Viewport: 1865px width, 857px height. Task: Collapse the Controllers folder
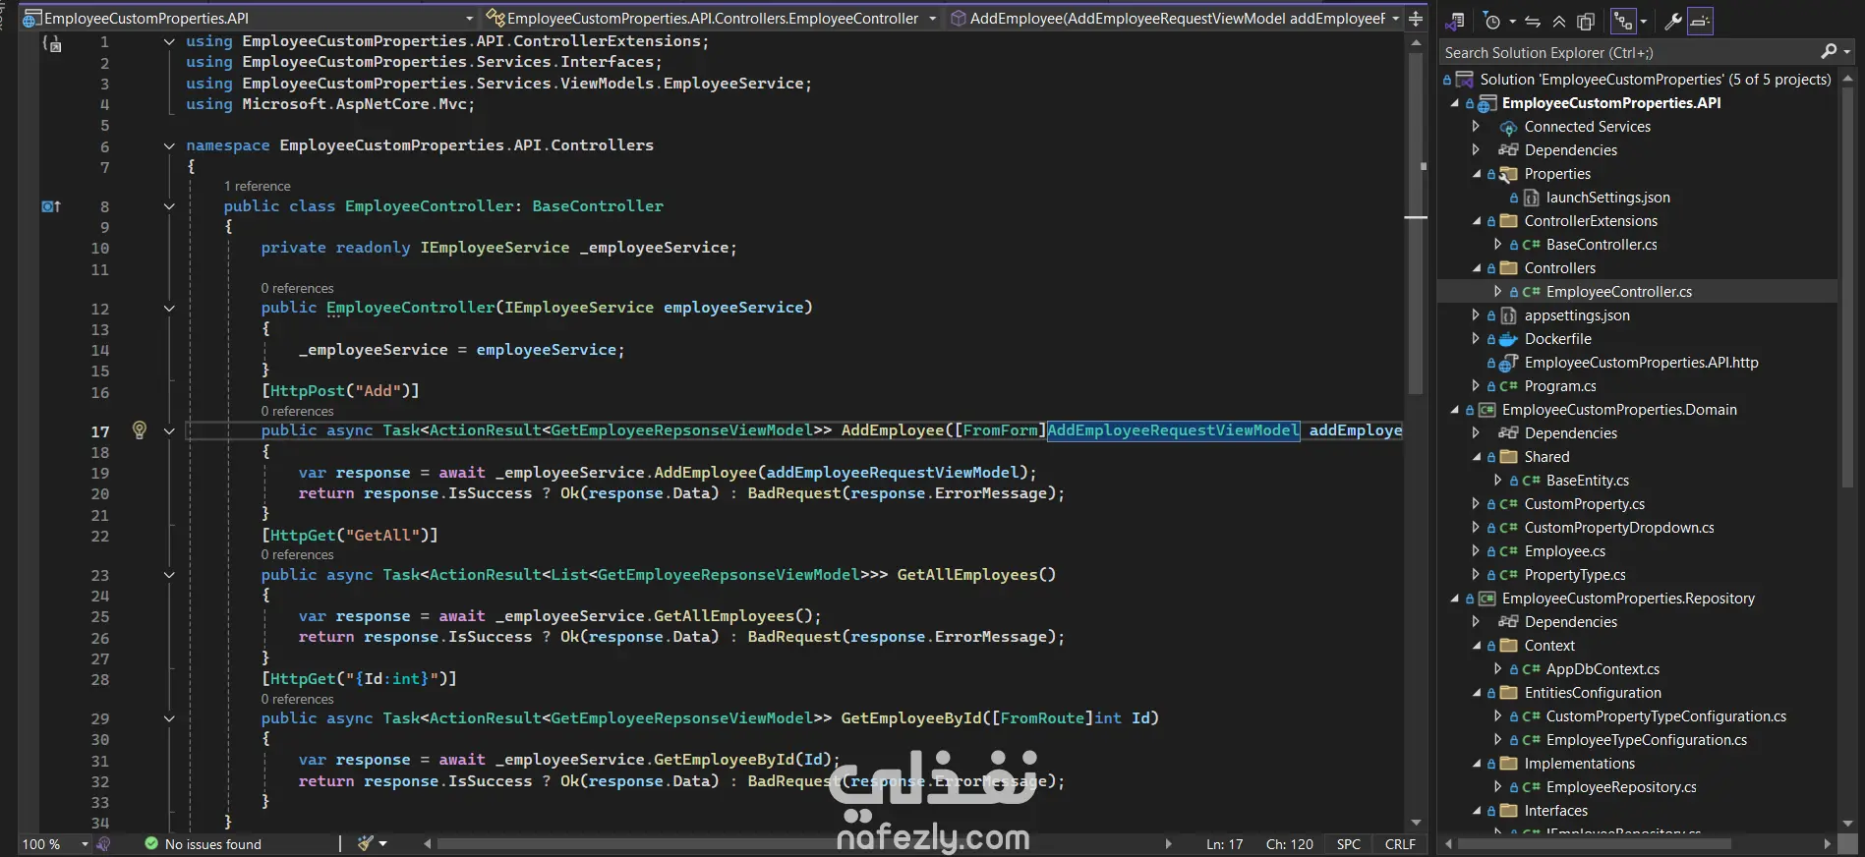1476,268
